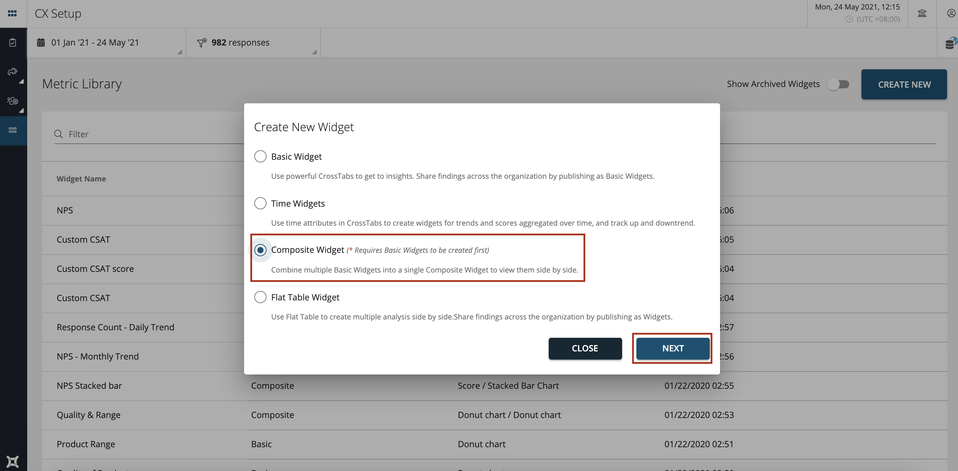This screenshot has height=471, width=958.
Task: Select the Quality & Range row
Action: [x=495, y=415]
